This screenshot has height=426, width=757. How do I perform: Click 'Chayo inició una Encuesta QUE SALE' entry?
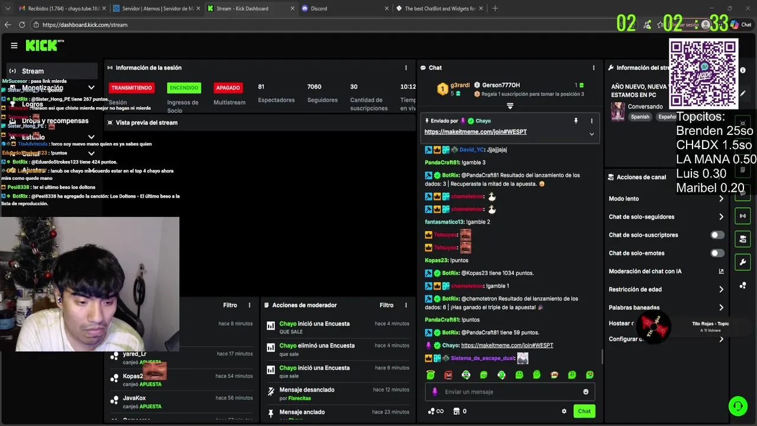pos(338,328)
